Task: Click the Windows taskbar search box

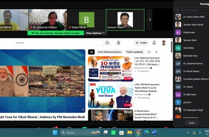Action: tap(80, 132)
